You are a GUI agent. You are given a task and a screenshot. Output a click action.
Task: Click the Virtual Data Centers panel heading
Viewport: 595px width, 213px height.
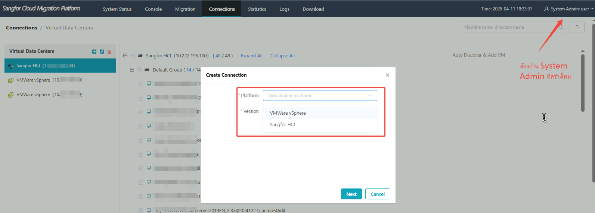pos(32,51)
